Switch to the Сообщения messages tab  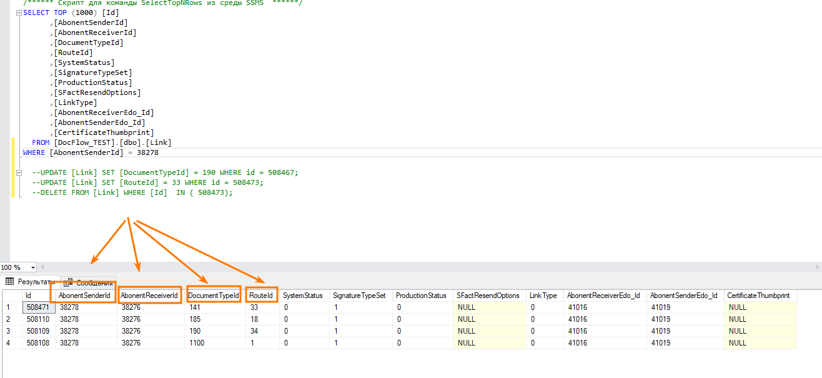pyautogui.click(x=94, y=283)
